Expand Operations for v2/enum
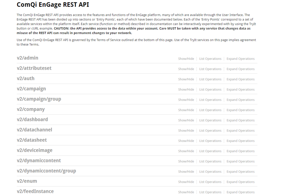The height and width of the screenshot is (194, 287). point(240,182)
